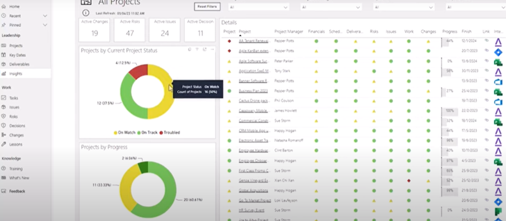Screen dimensions: 506x221
Task: Click the integration icon for AA Tenant Renewal row
Action: [498, 41]
